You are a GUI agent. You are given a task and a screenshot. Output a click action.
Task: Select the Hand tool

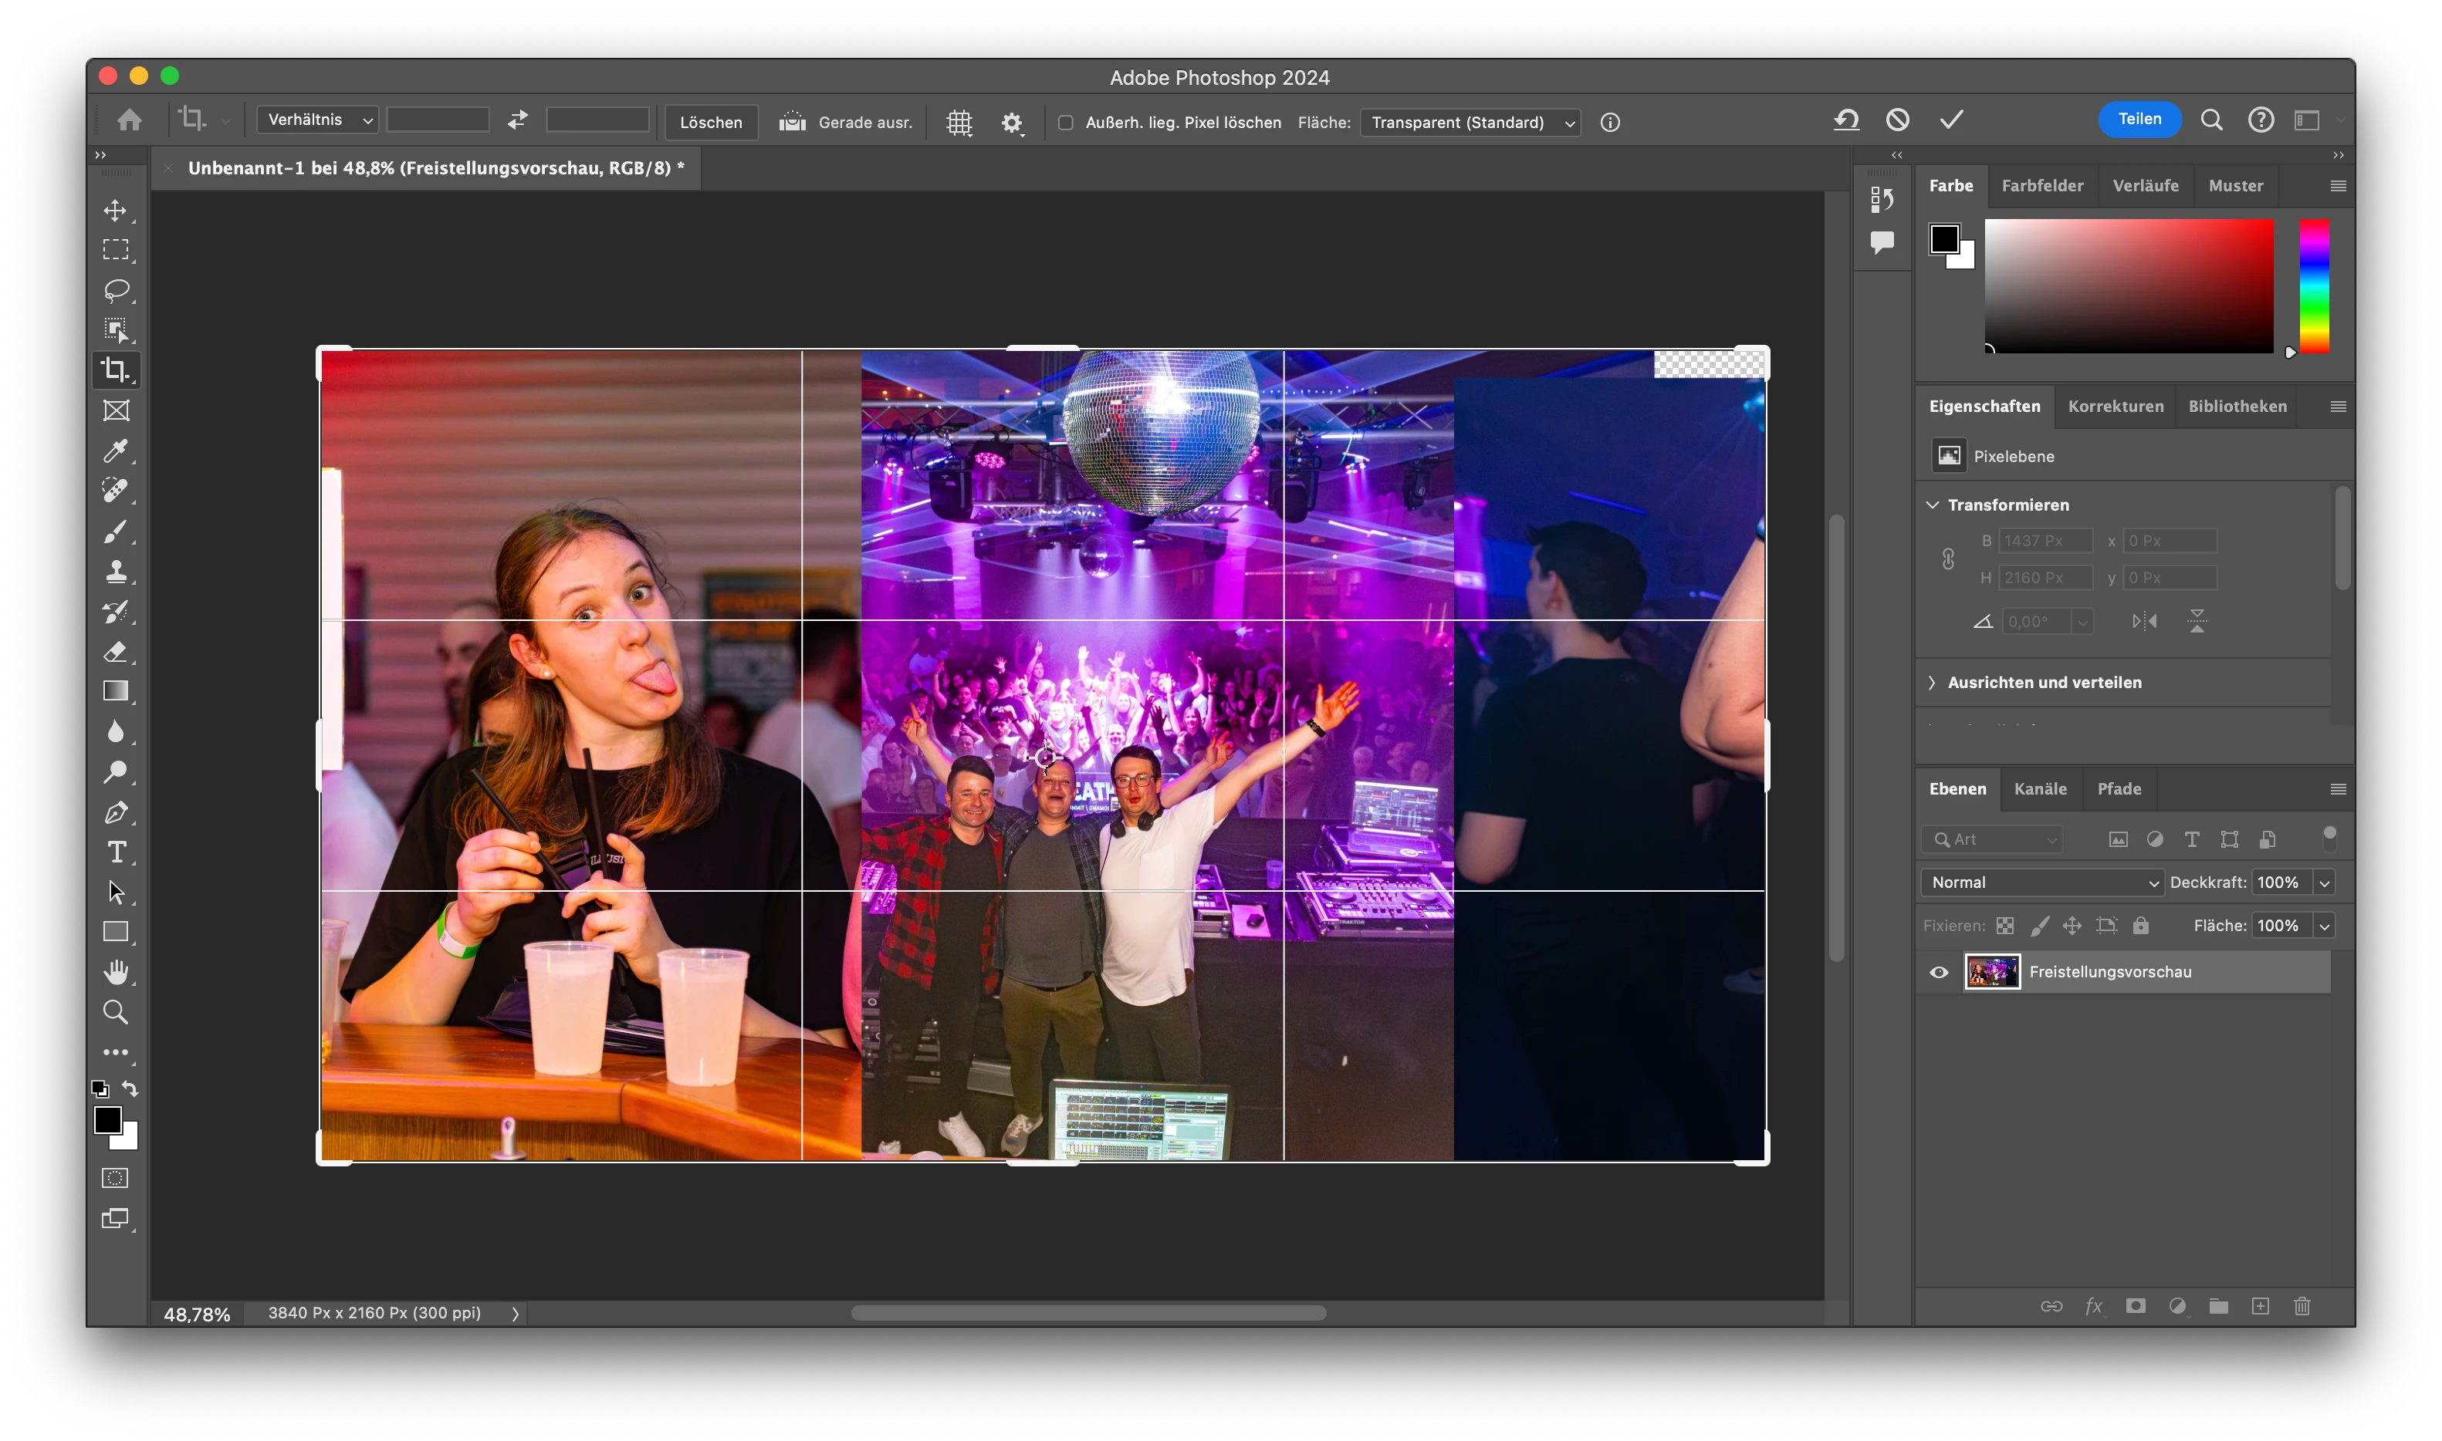coord(117,972)
